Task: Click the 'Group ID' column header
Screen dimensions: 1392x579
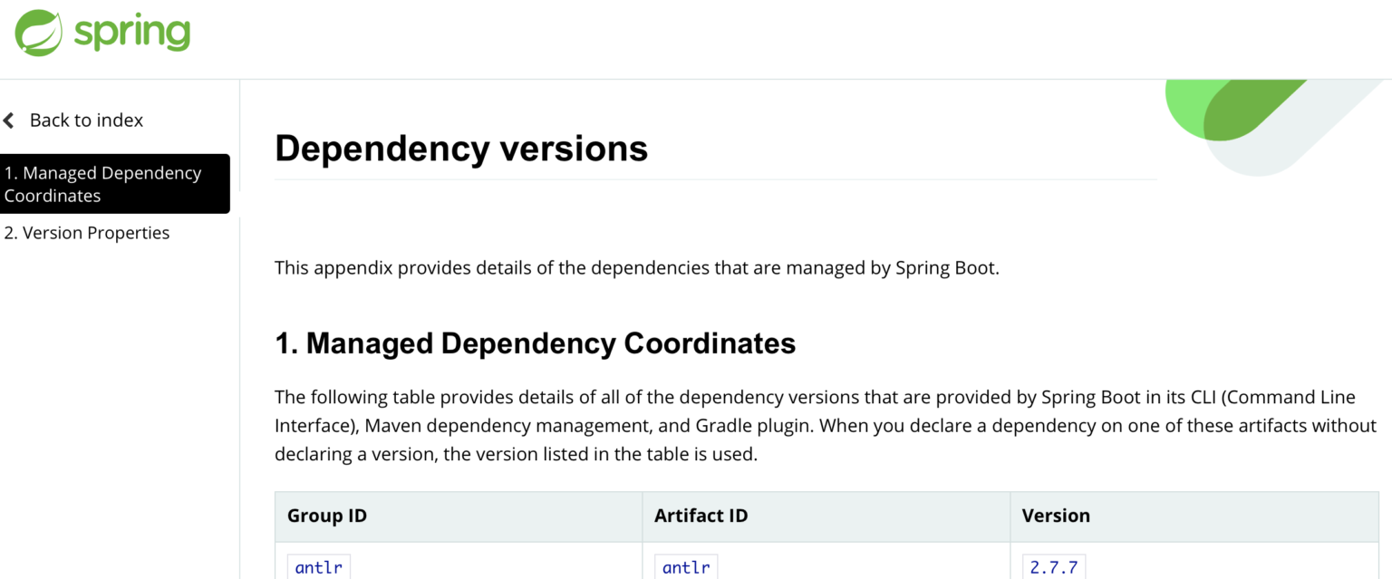Action: click(x=326, y=516)
